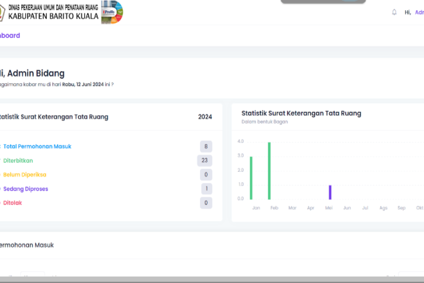The image size is (424, 283).
Task: Click the Diterbitkan green status icon
Action: point(0,161)
